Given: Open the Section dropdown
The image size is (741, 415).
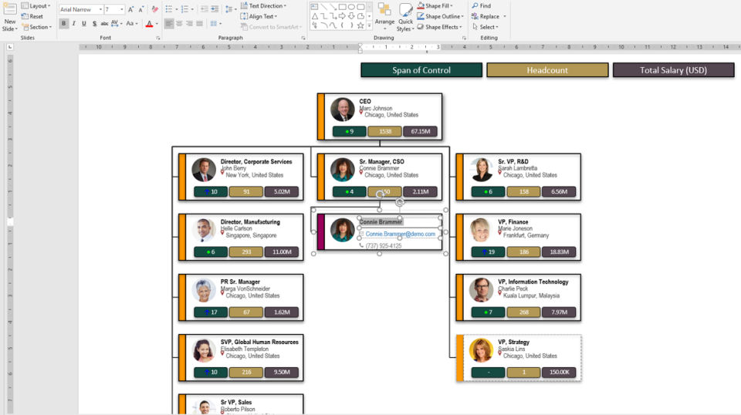Looking at the screenshot, I should (37, 27).
